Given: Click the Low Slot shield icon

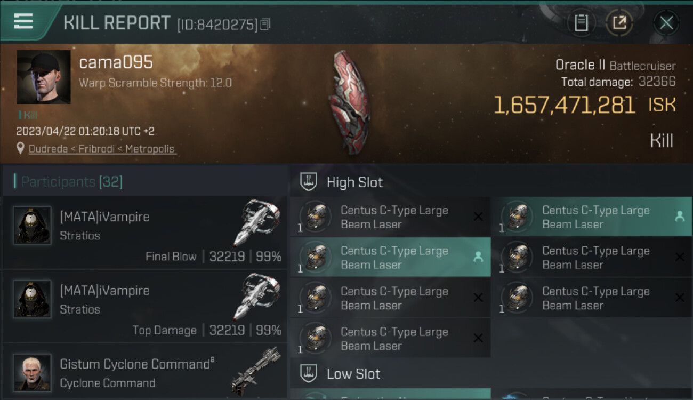Looking at the screenshot, I should 309,373.
